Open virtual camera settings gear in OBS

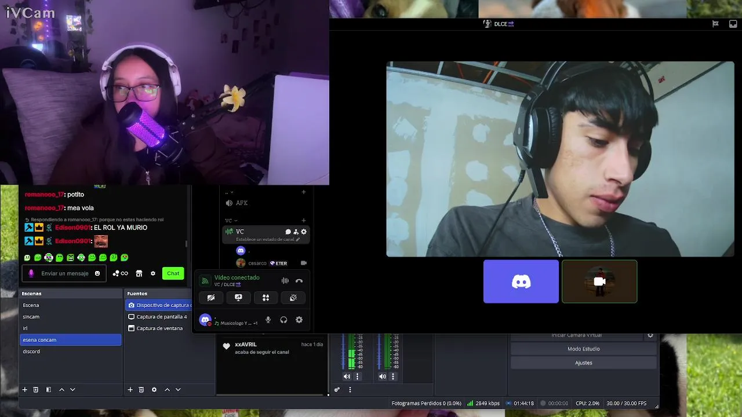[x=650, y=335]
